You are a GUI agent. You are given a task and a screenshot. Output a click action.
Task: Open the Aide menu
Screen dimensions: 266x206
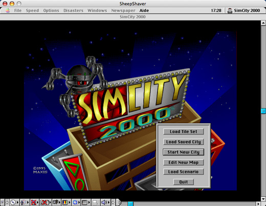click(144, 11)
